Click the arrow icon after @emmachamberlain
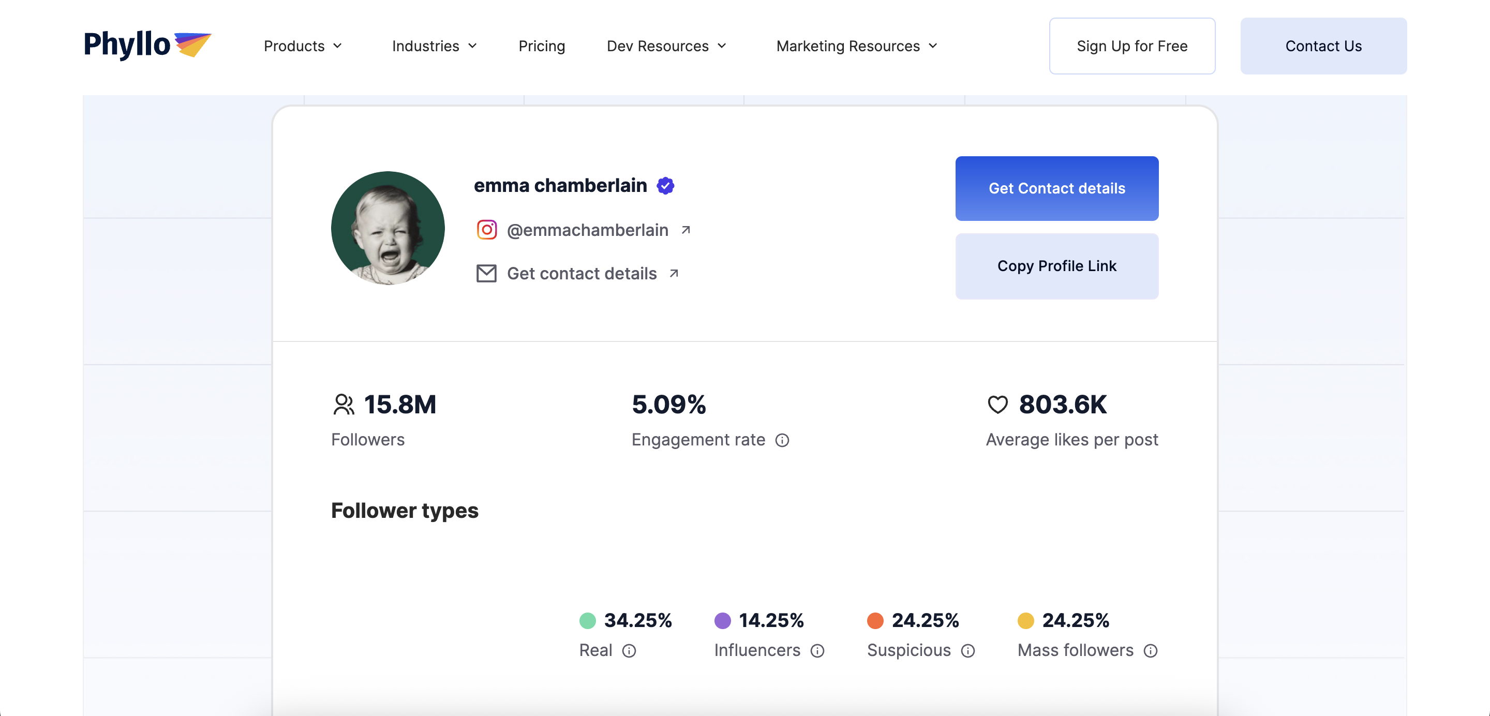Screen dimensions: 1490x716 [x=686, y=230]
